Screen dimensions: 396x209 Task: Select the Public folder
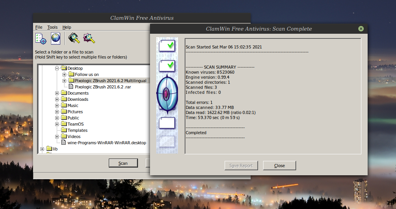point(73,118)
